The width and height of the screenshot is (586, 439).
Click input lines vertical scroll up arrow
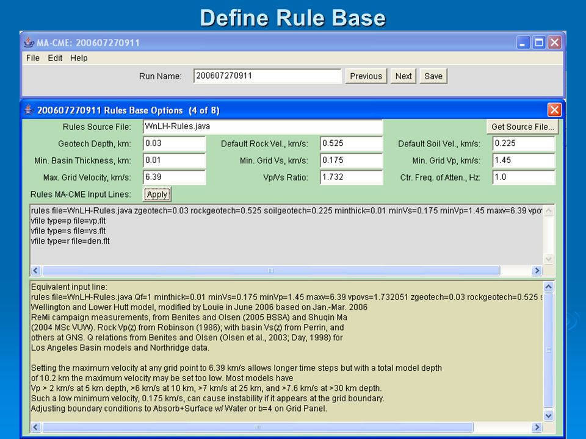pyautogui.click(x=548, y=211)
